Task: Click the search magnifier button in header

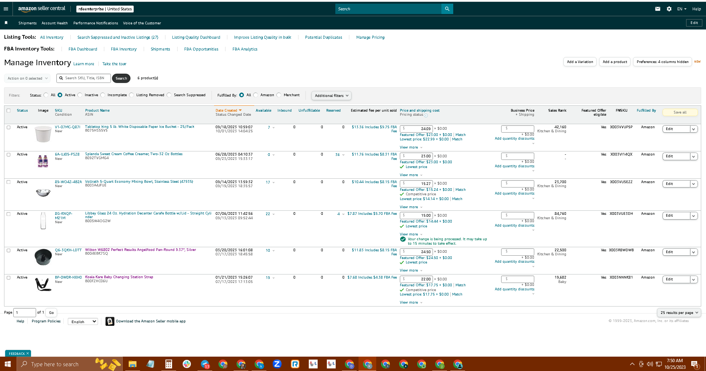Action: (x=447, y=9)
